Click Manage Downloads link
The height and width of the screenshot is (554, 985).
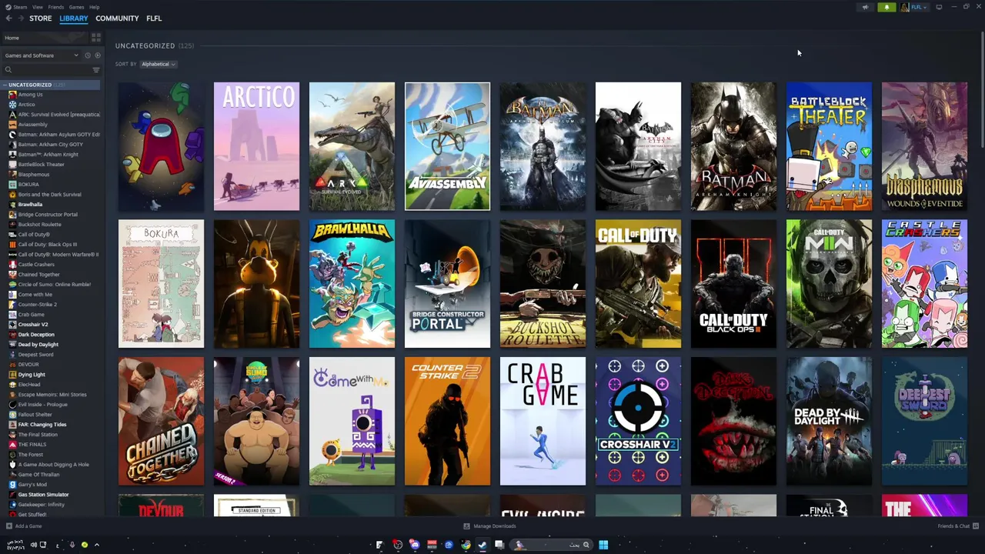495,526
